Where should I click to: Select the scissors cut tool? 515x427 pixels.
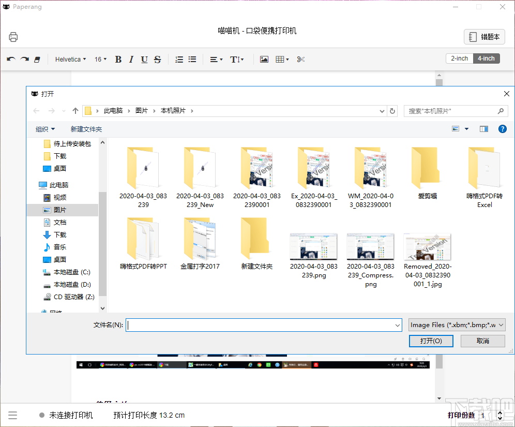coord(301,60)
